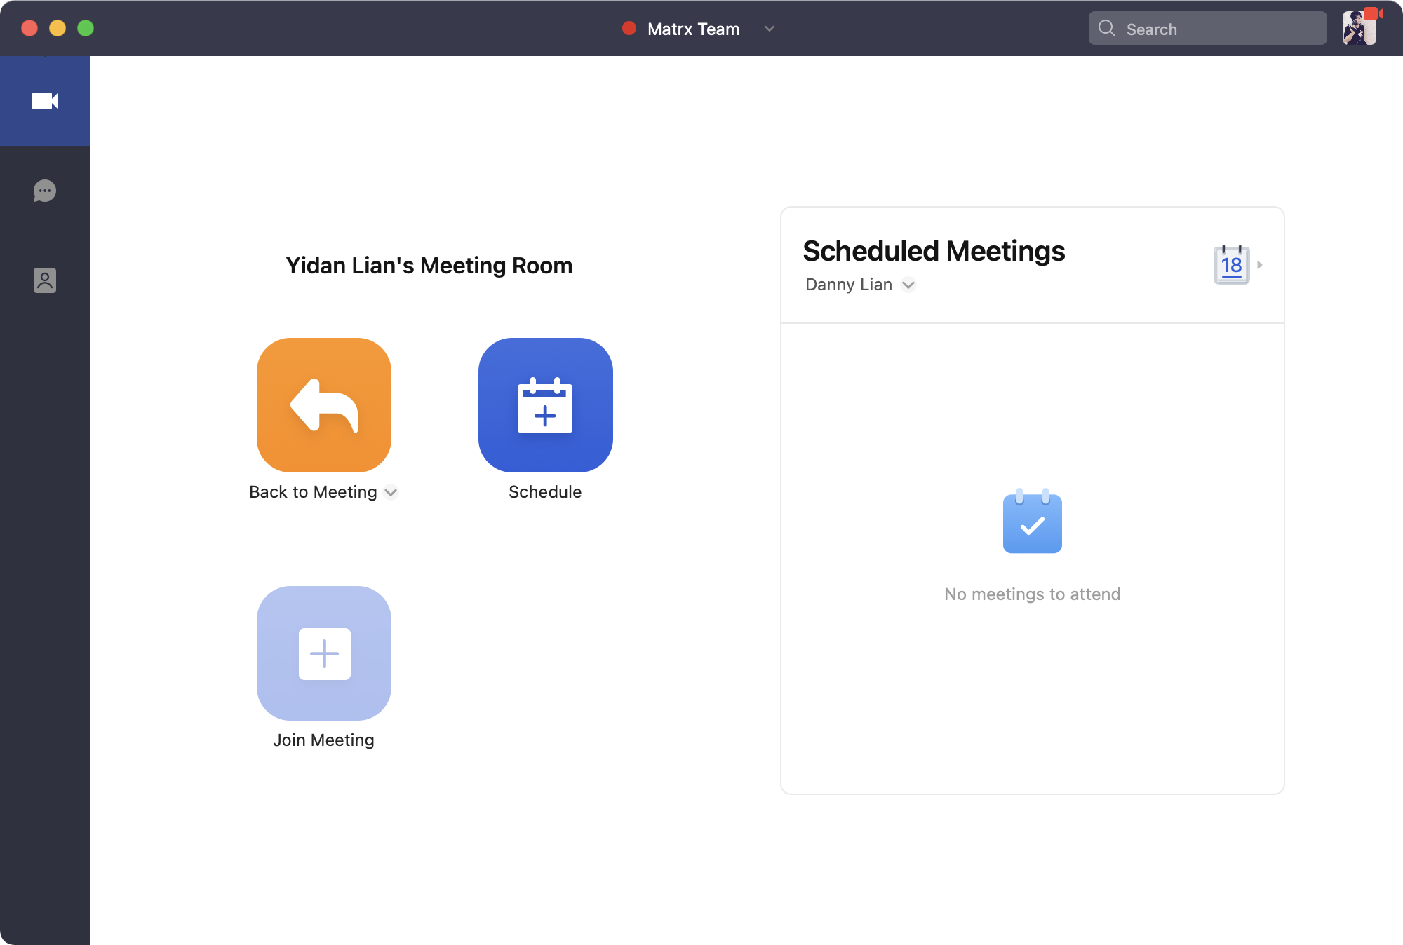Open the Meetings video camera sidebar tab
This screenshot has width=1403, height=945.
click(x=45, y=101)
